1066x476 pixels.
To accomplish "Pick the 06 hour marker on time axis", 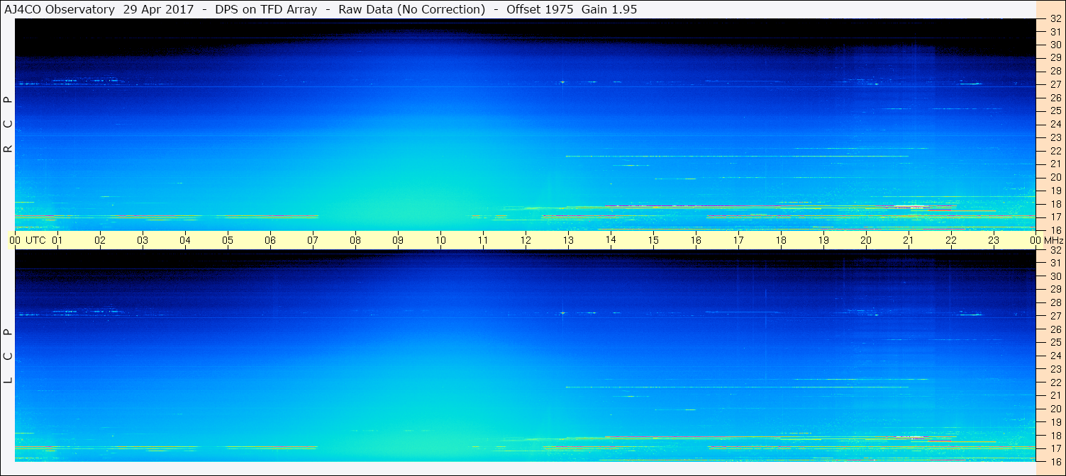I will pos(270,240).
